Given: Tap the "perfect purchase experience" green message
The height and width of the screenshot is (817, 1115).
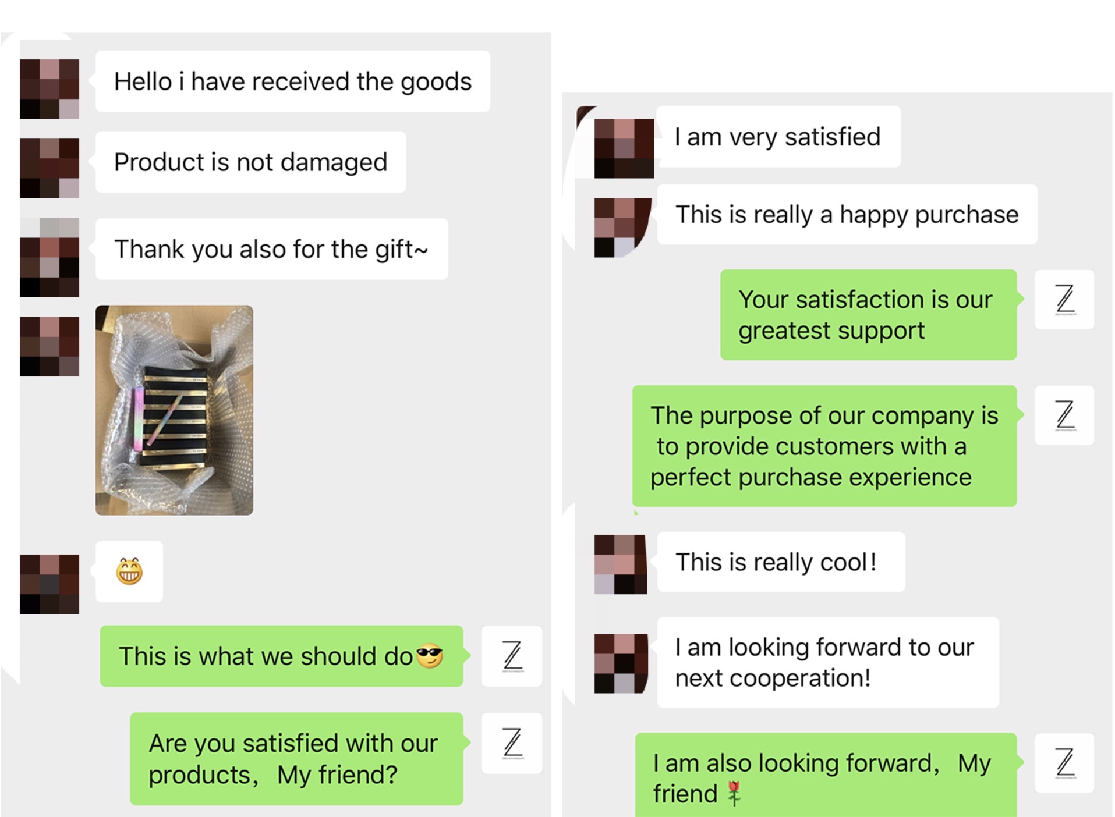Looking at the screenshot, I should [x=824, y=446].
